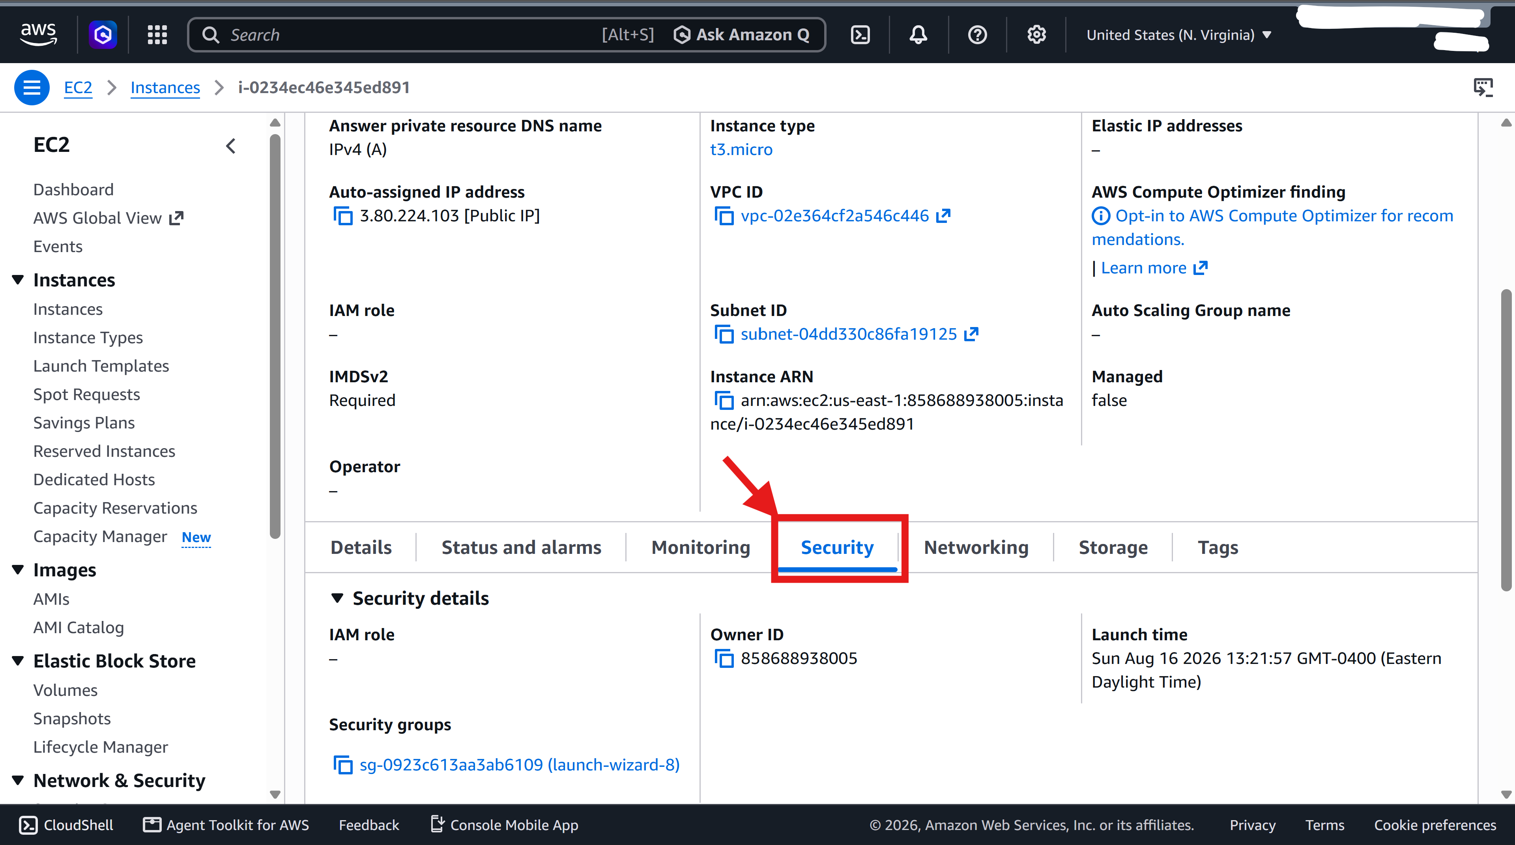Open Dashboard in the sidebar
1515x845 pixels.
point(73,189)
